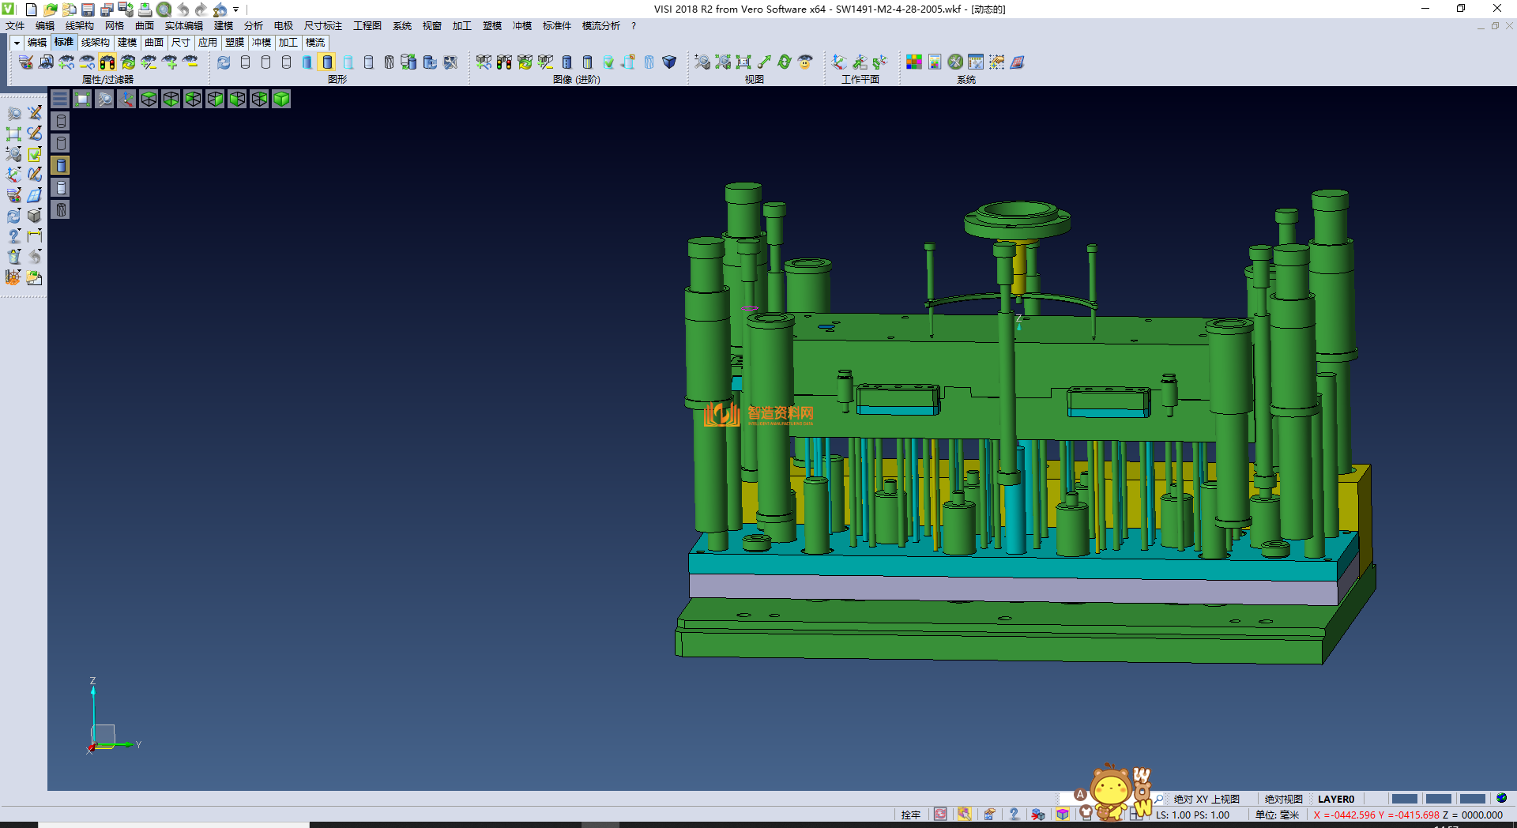Click the traffic-light filter icon in 属性/过滤器
Viewport: 1517px width, 828px height.
point(107,62)
